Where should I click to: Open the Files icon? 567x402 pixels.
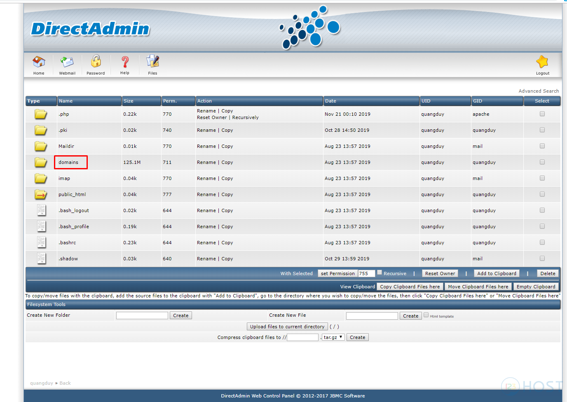click(153, 61)
